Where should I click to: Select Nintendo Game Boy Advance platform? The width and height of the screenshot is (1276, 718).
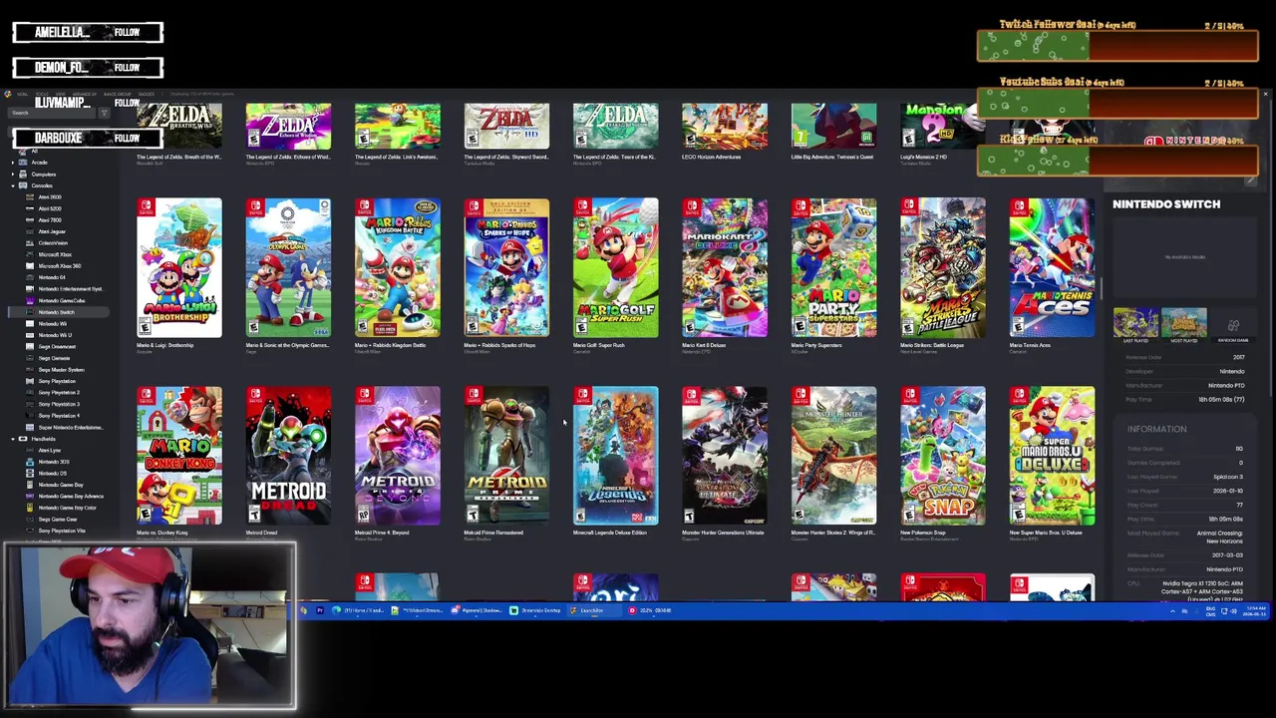click(70, 497)
